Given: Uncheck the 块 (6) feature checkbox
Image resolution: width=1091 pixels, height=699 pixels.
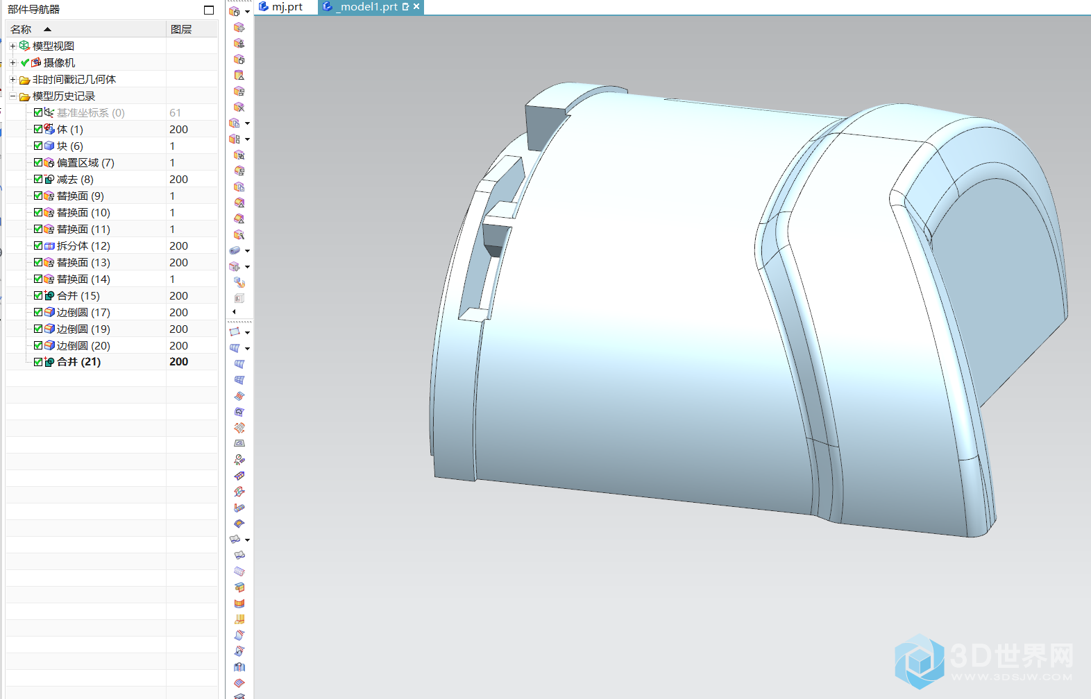Looking at the screenshot, I should pos(38,146).
